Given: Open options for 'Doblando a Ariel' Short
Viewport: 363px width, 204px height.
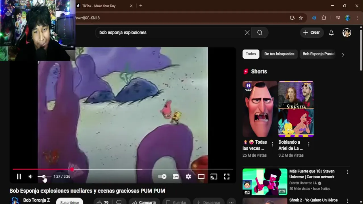Looking at the screenshot, I should [x=309, y=144].
